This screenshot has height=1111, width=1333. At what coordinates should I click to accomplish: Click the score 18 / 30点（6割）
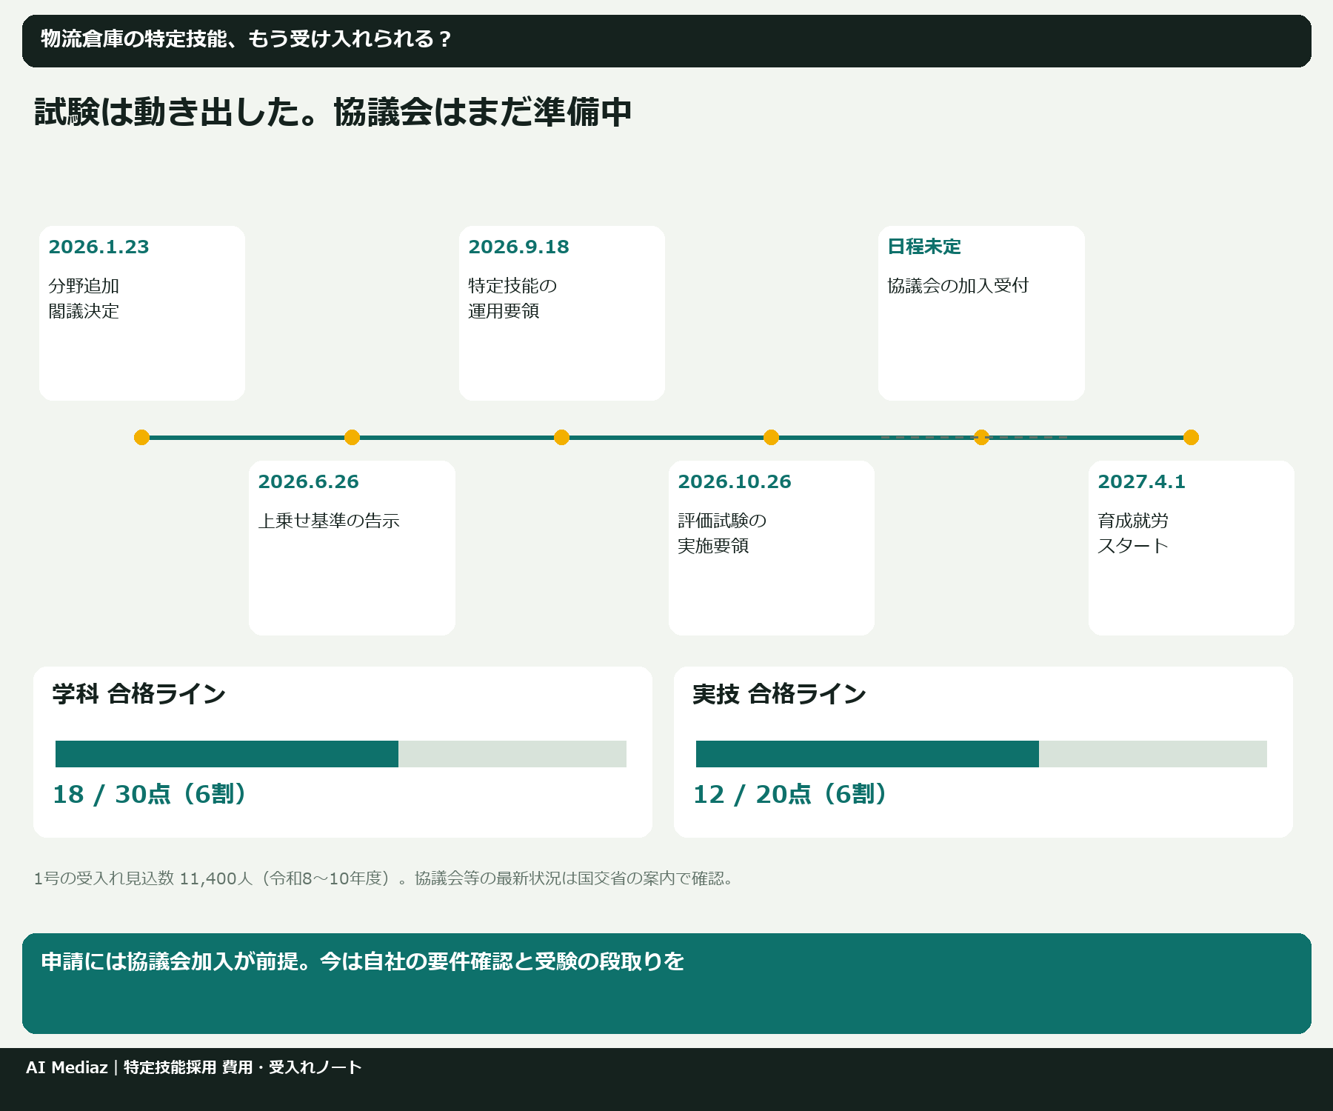[x=150, y=794]
